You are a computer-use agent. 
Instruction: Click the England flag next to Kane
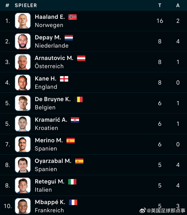pyautogui.click(x=64, y=79)
